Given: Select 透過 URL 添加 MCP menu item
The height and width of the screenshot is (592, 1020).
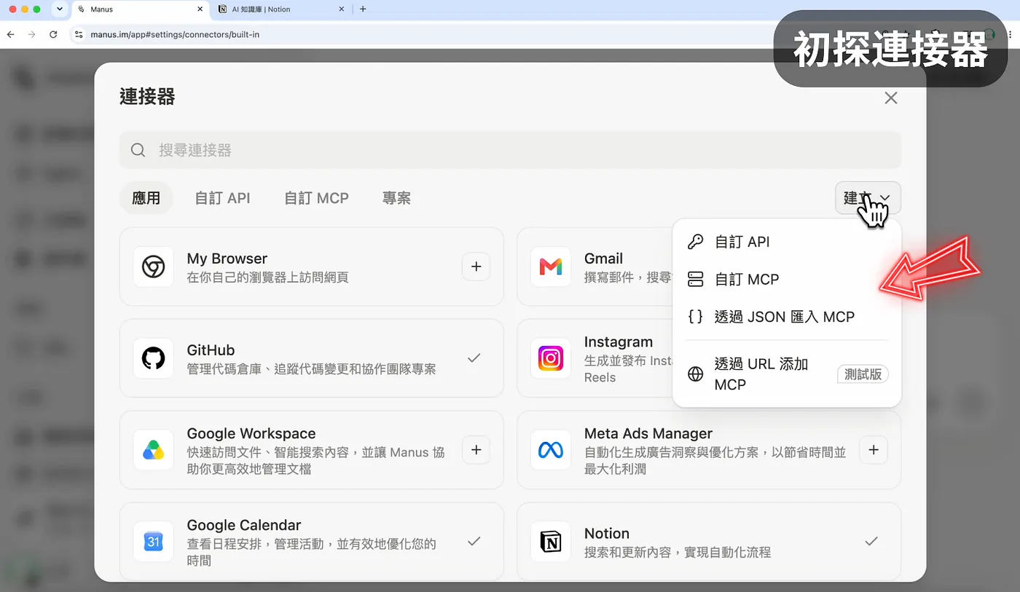Looking at the screenshot, I should pos(787,374).
